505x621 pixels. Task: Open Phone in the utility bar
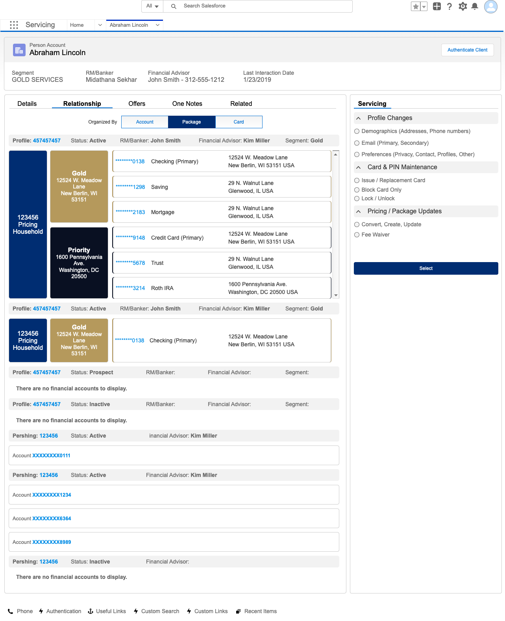point(20,611)
